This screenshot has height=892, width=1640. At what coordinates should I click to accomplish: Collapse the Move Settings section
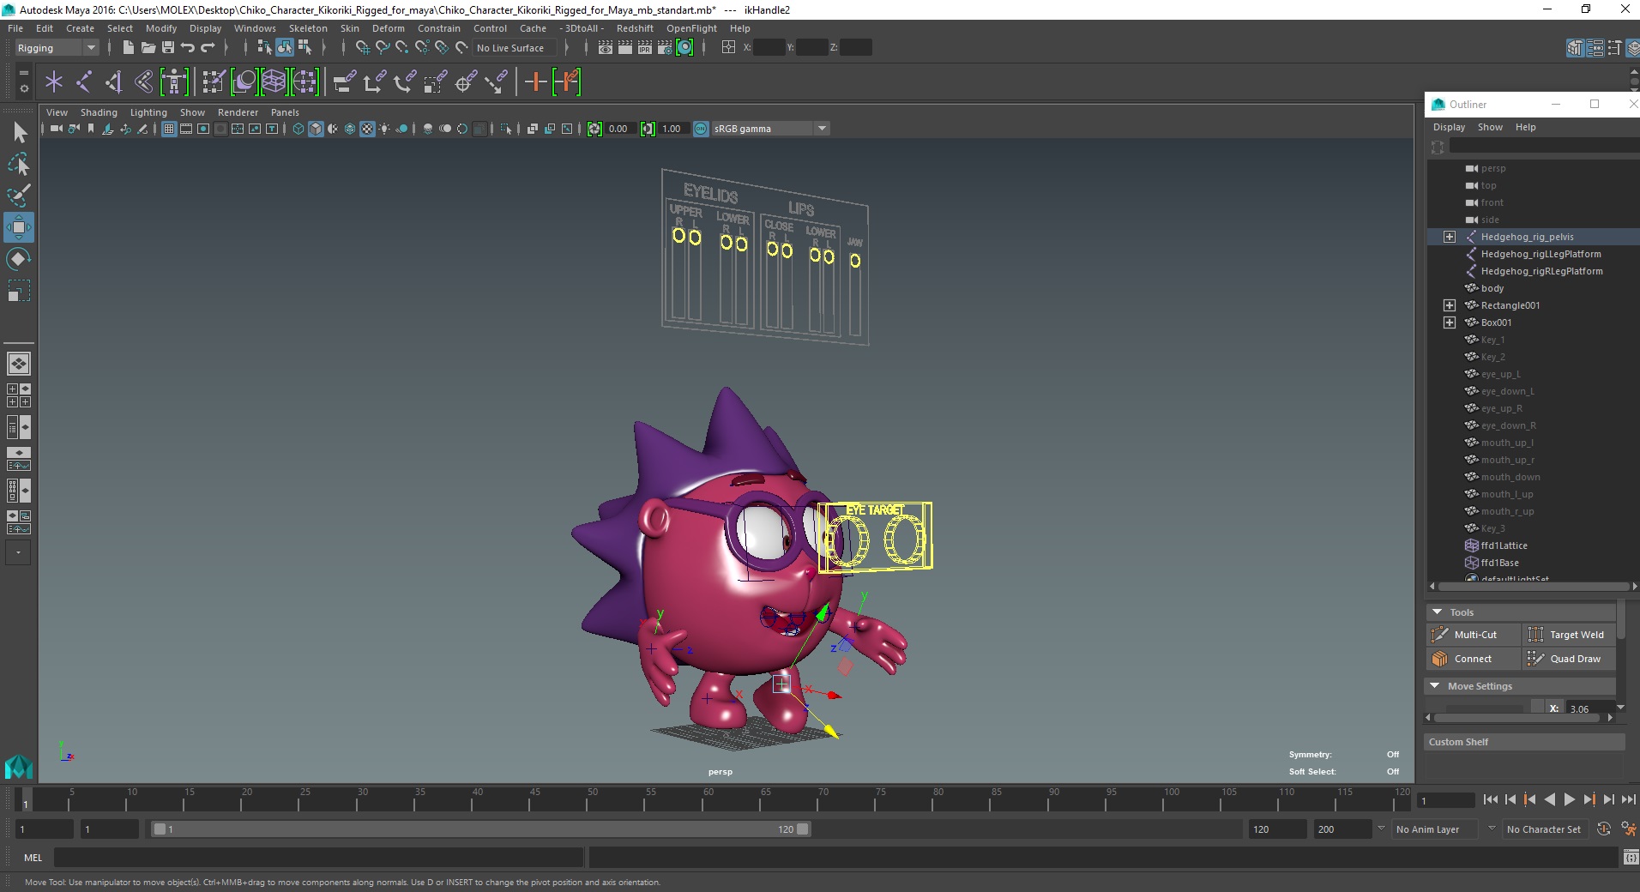[1435, 686]
